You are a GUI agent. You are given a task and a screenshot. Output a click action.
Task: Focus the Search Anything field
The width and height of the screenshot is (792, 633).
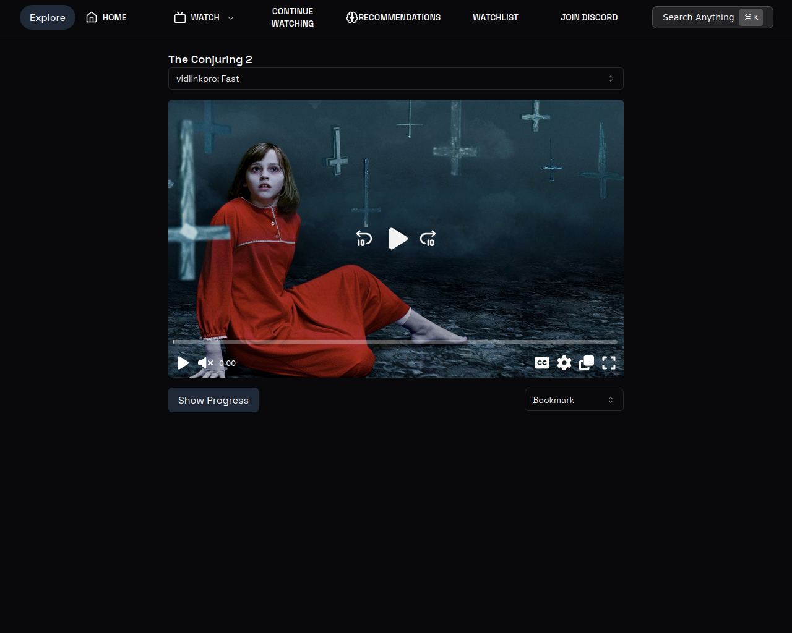point(713,17)
